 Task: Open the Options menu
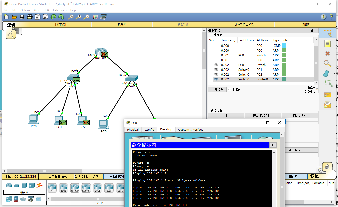click(x=25, y=10)
